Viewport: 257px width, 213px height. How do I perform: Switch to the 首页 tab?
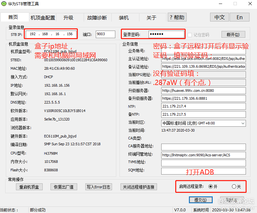[15, 17]
